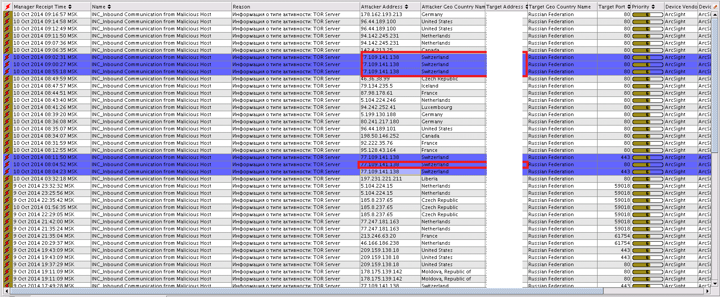Select the event icon for 08:49:59 MSK row

pyautogui.click(x=7, y=79)
